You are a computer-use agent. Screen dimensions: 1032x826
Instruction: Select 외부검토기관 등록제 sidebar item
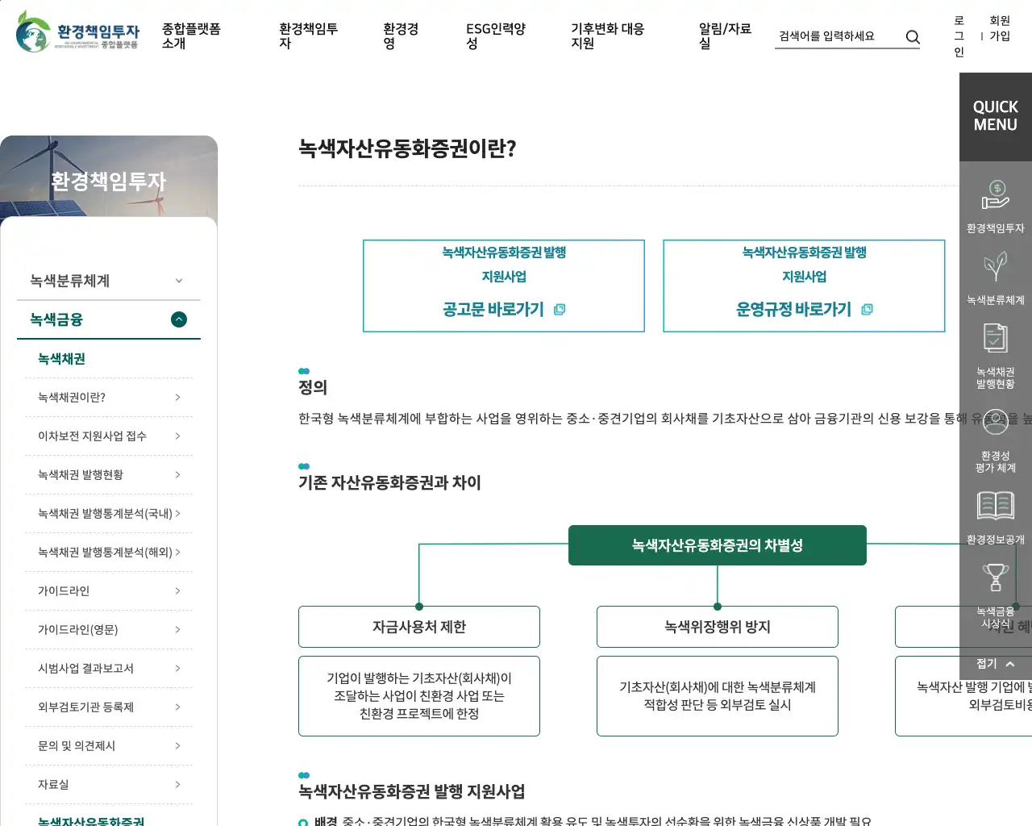pyautogui.click(x=109, y=707)
